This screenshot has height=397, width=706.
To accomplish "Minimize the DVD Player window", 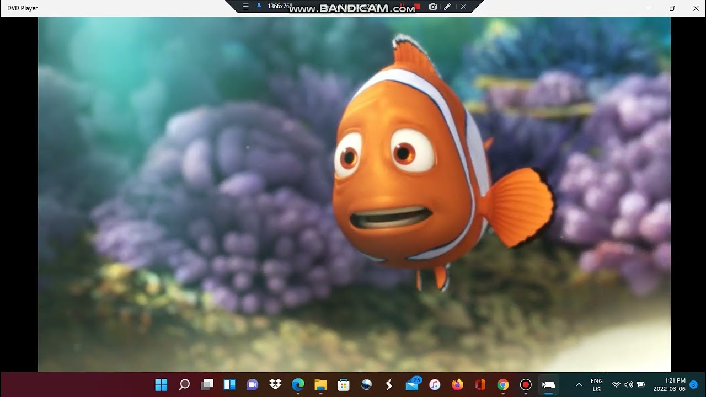I will 649,8.
